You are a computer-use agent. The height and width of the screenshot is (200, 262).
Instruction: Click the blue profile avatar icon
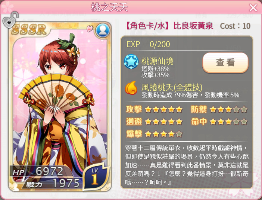click(103, 30)
